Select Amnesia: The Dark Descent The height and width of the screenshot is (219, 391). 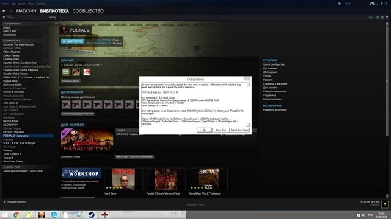(18, 44)
